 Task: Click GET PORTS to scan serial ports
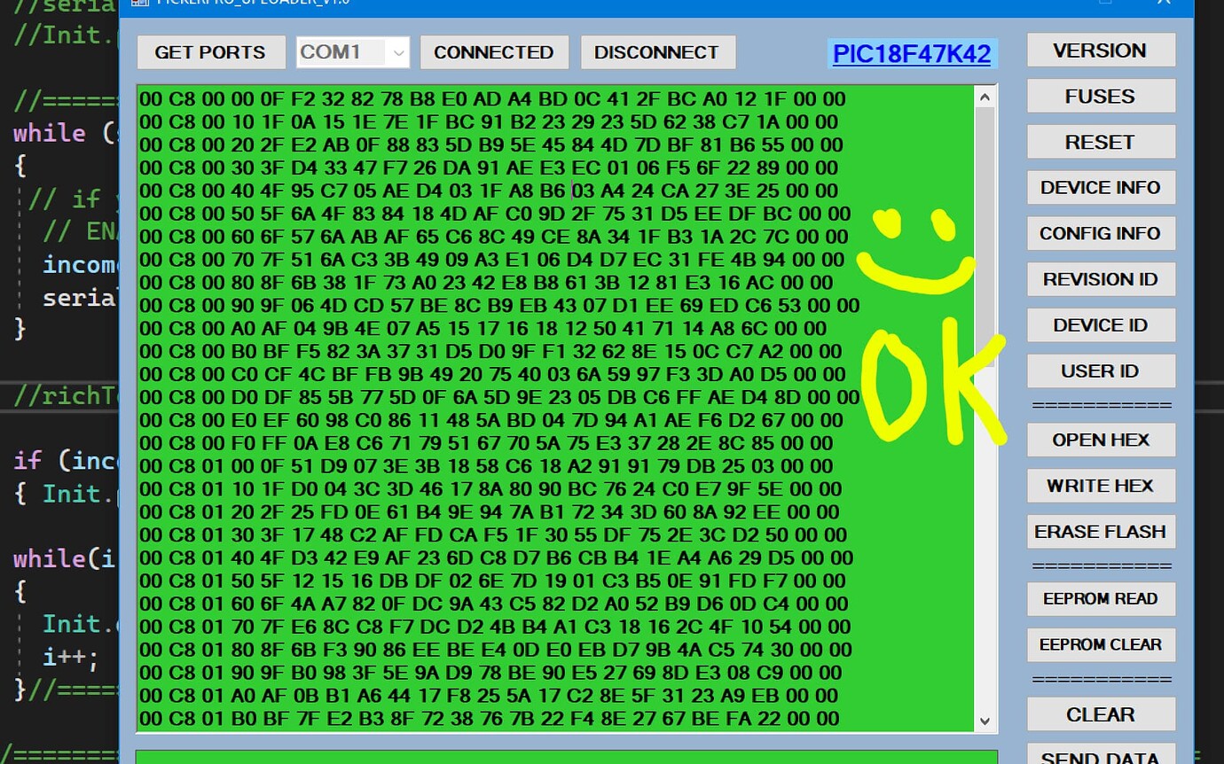click(210, 52)
